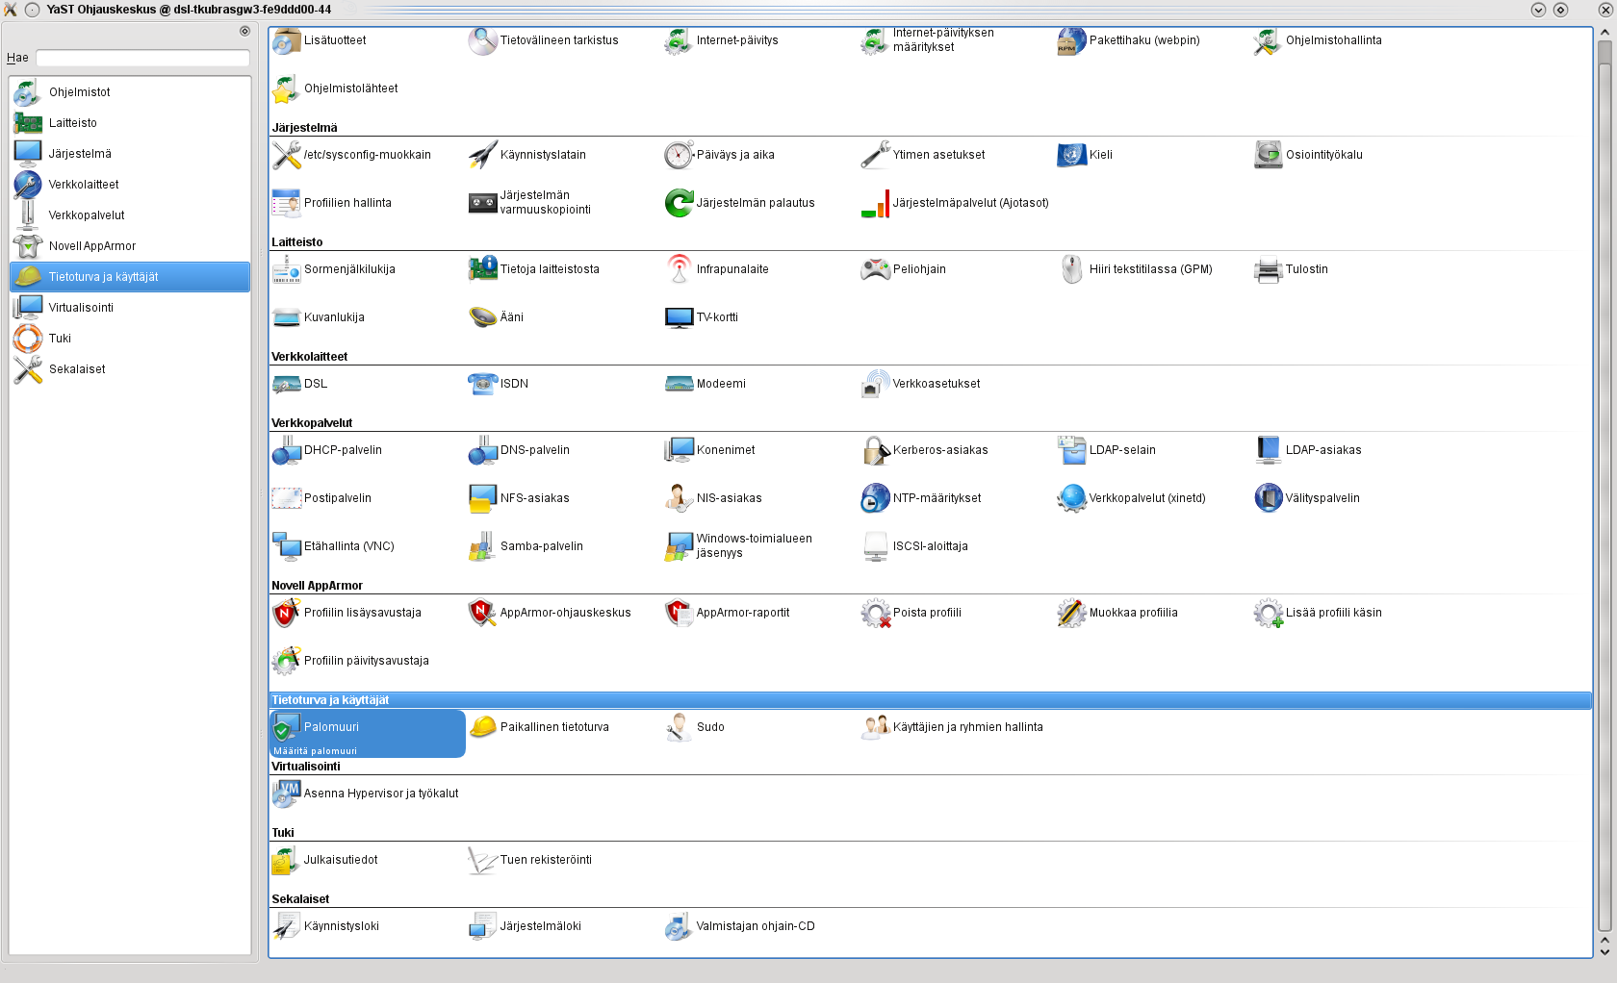Open the Järjestelmän palautus icon

click(679, 203)
